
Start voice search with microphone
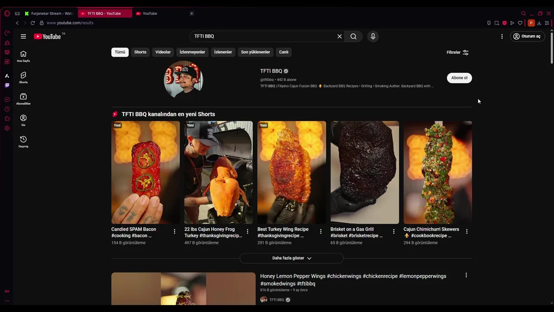(373, 36)
